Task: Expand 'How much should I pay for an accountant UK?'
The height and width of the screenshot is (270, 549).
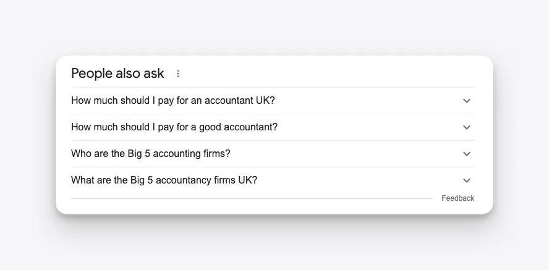Action: pyautogui.click(x=173, y=100)
